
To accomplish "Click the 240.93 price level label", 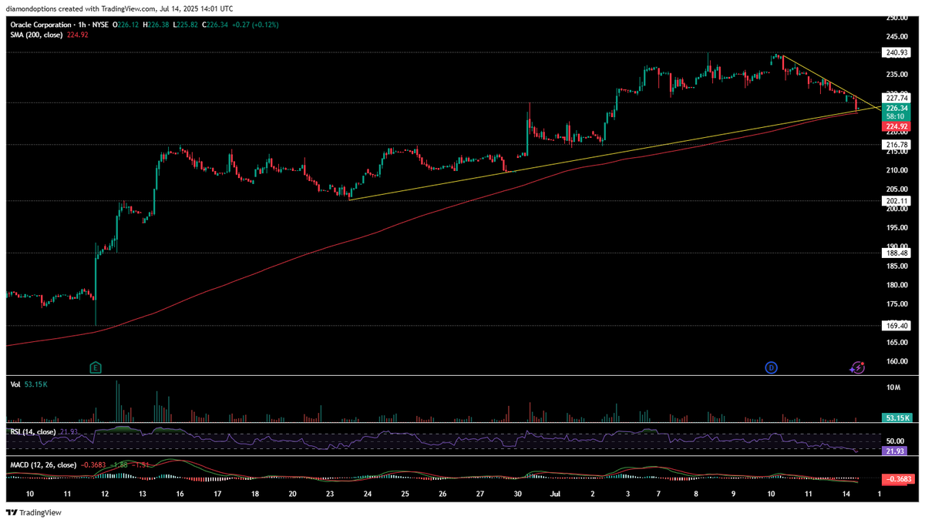I will pyautogui.click(x=896, y=52).
